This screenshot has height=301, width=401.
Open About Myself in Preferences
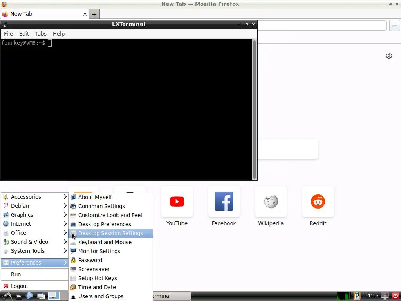pyautogui.click(x=111, y=197)
